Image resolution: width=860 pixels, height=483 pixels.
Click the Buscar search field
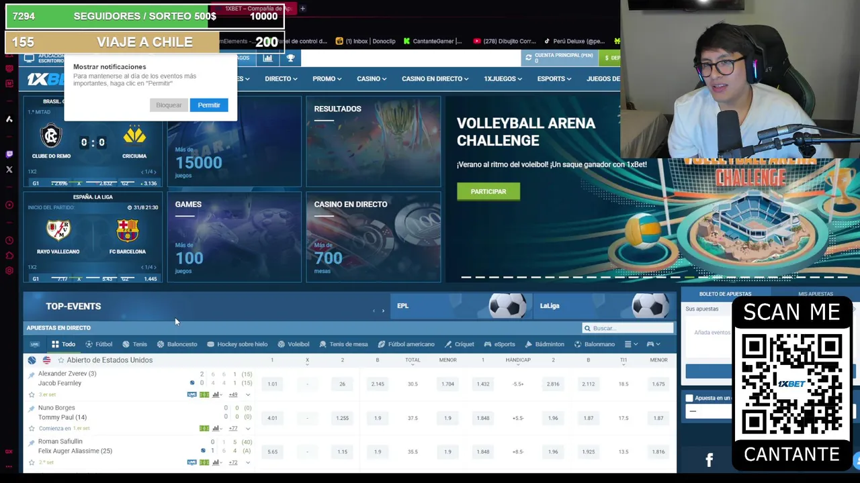click(628, 328)
